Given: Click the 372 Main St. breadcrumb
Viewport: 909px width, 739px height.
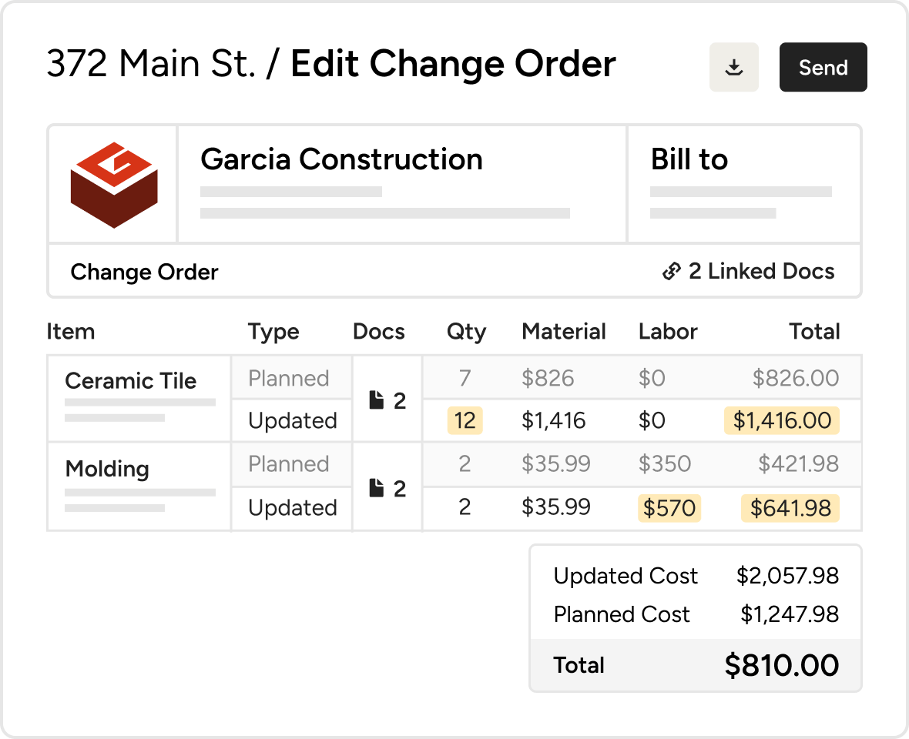Looking at the screenshot, I should tap(150, 65).
